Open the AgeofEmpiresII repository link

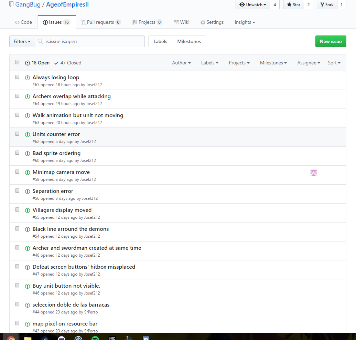pos(67,4)
